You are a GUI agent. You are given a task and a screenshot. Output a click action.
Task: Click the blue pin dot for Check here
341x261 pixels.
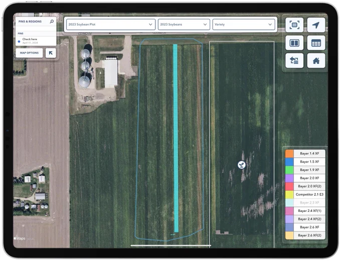point(19,41)
